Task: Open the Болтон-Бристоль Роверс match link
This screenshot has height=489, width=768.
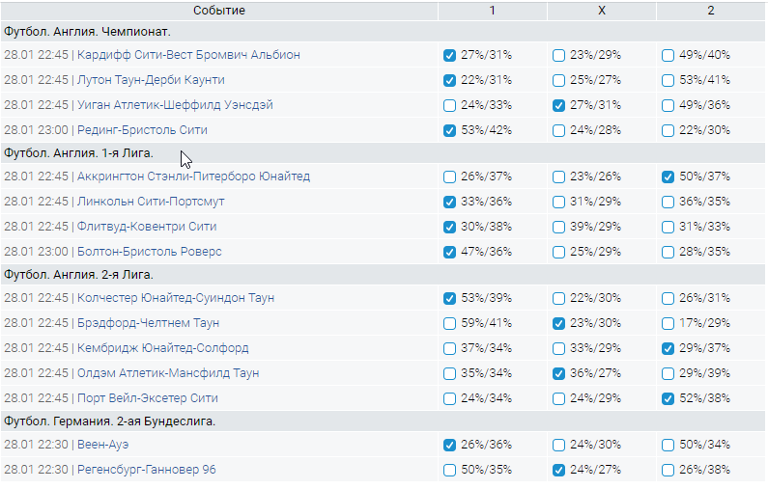Action: [150, 252]
